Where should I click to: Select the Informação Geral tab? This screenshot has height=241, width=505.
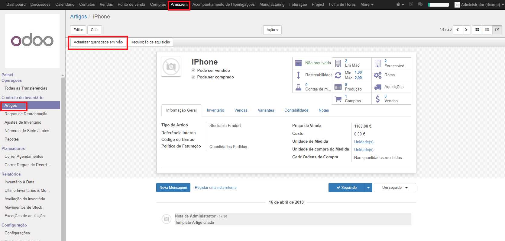[181, 110]
